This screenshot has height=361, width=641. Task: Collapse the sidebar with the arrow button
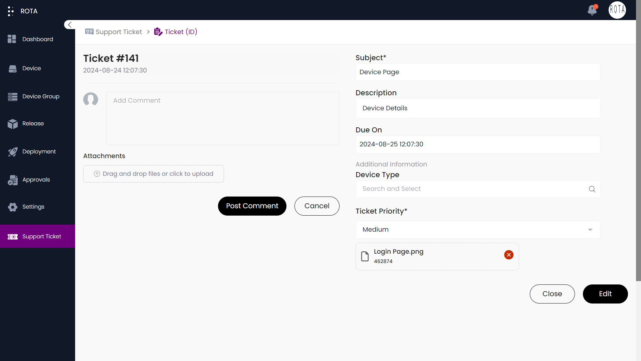pyautogui.click(x=70, y=25)
